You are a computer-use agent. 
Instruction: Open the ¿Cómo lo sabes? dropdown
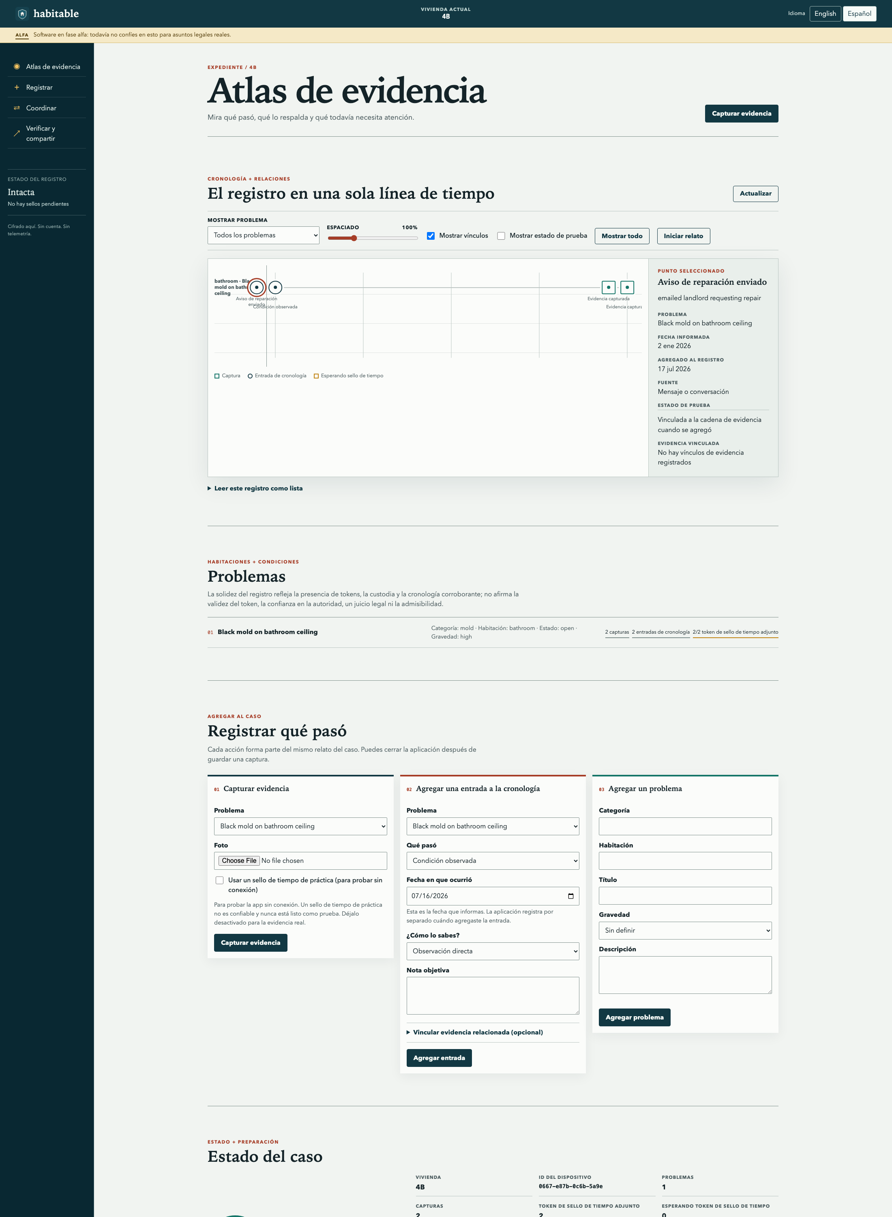pos(493,951)
